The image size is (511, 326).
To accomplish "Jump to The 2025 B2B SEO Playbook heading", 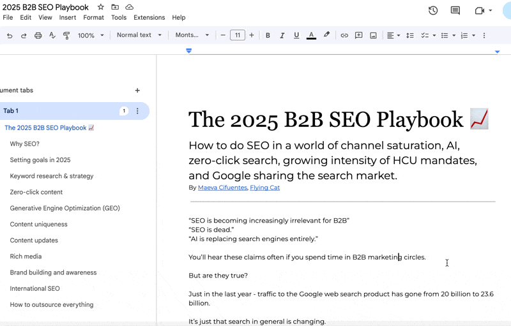I will click(49, 128).
